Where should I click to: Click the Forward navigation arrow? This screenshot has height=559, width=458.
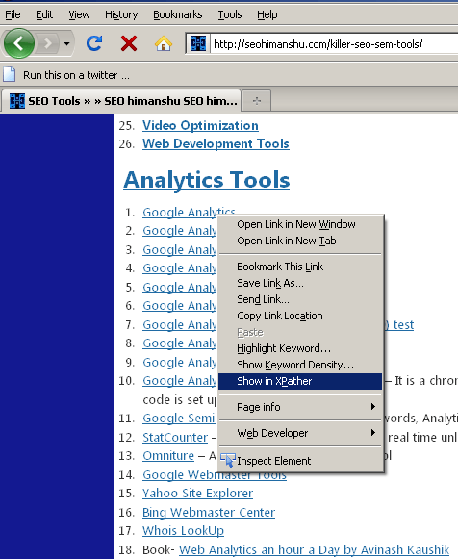tap(47, 44)
